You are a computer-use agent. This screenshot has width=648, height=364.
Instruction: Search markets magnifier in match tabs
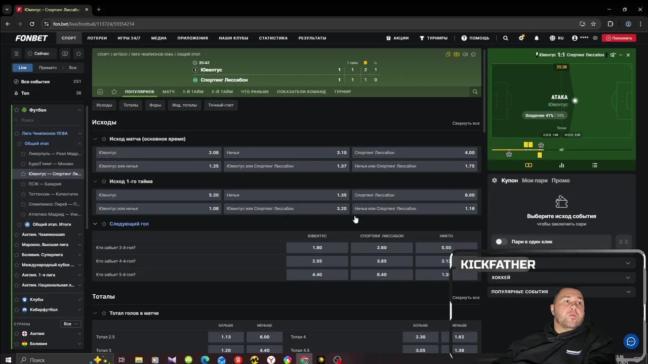[475, 92]
